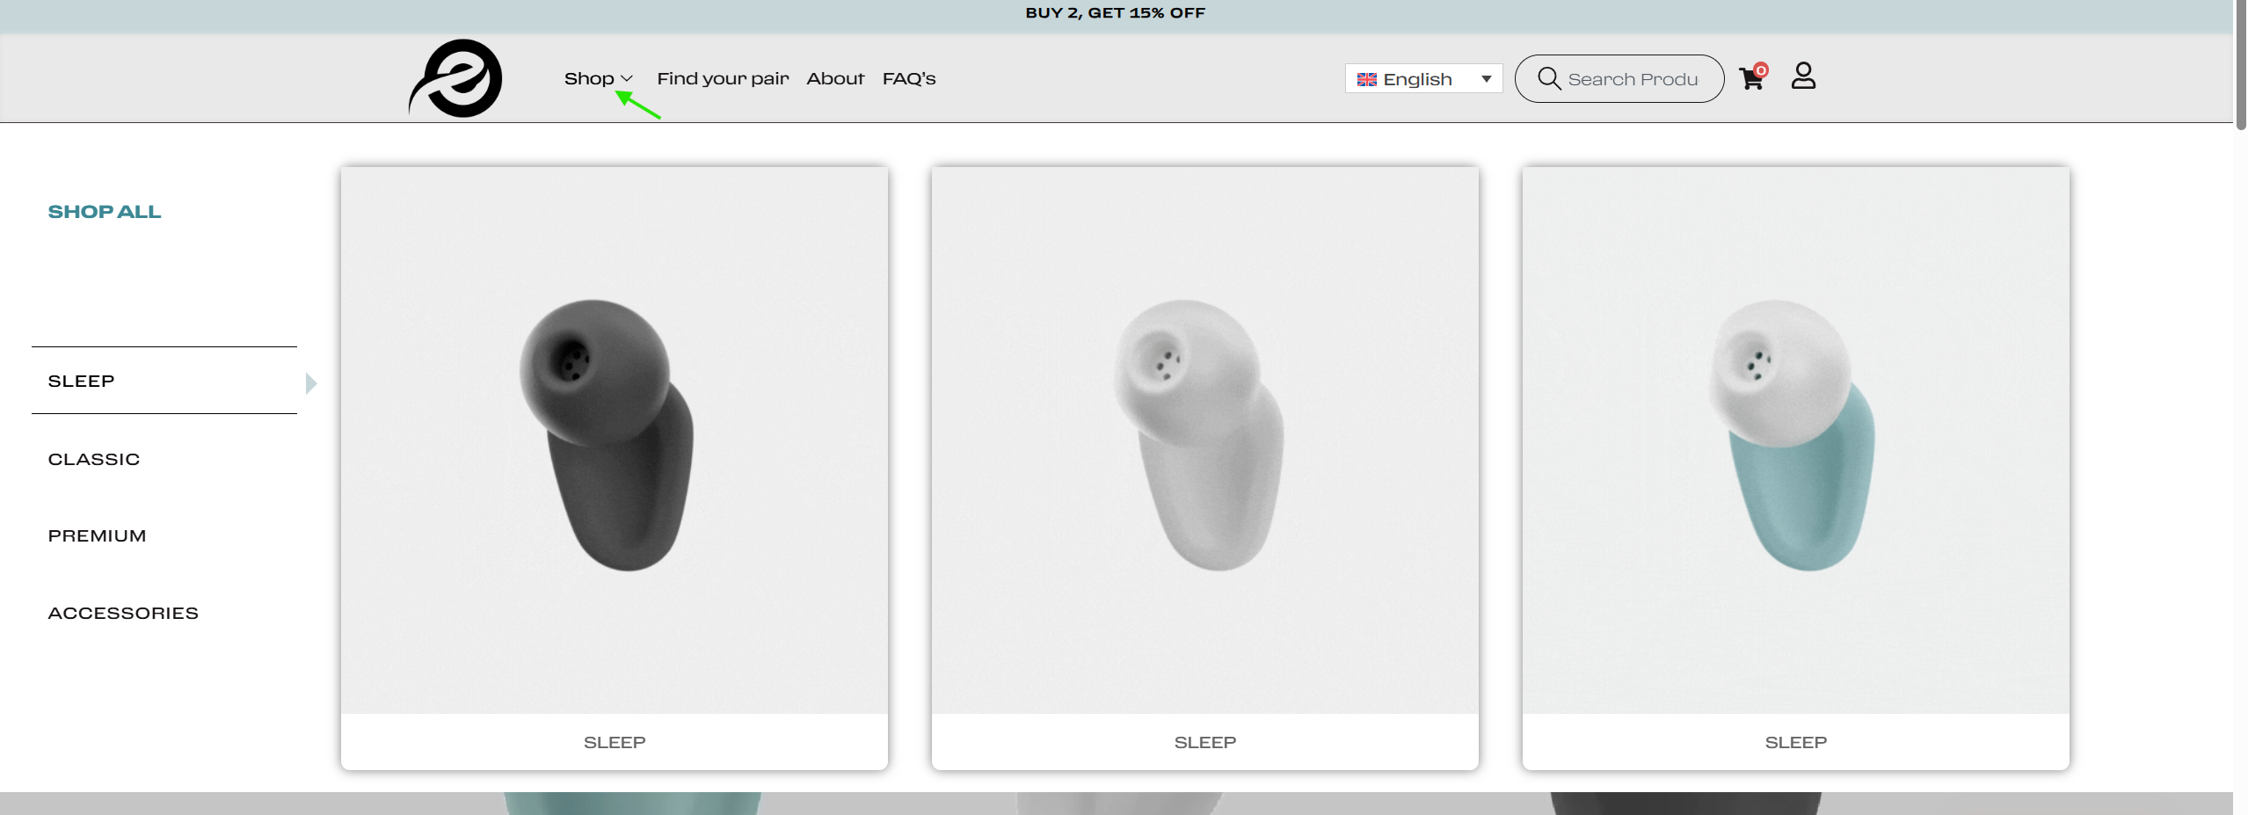This screenshot has width=2248, height=815.
Task: Select the PREMIUM category
Action: point(97,535)
